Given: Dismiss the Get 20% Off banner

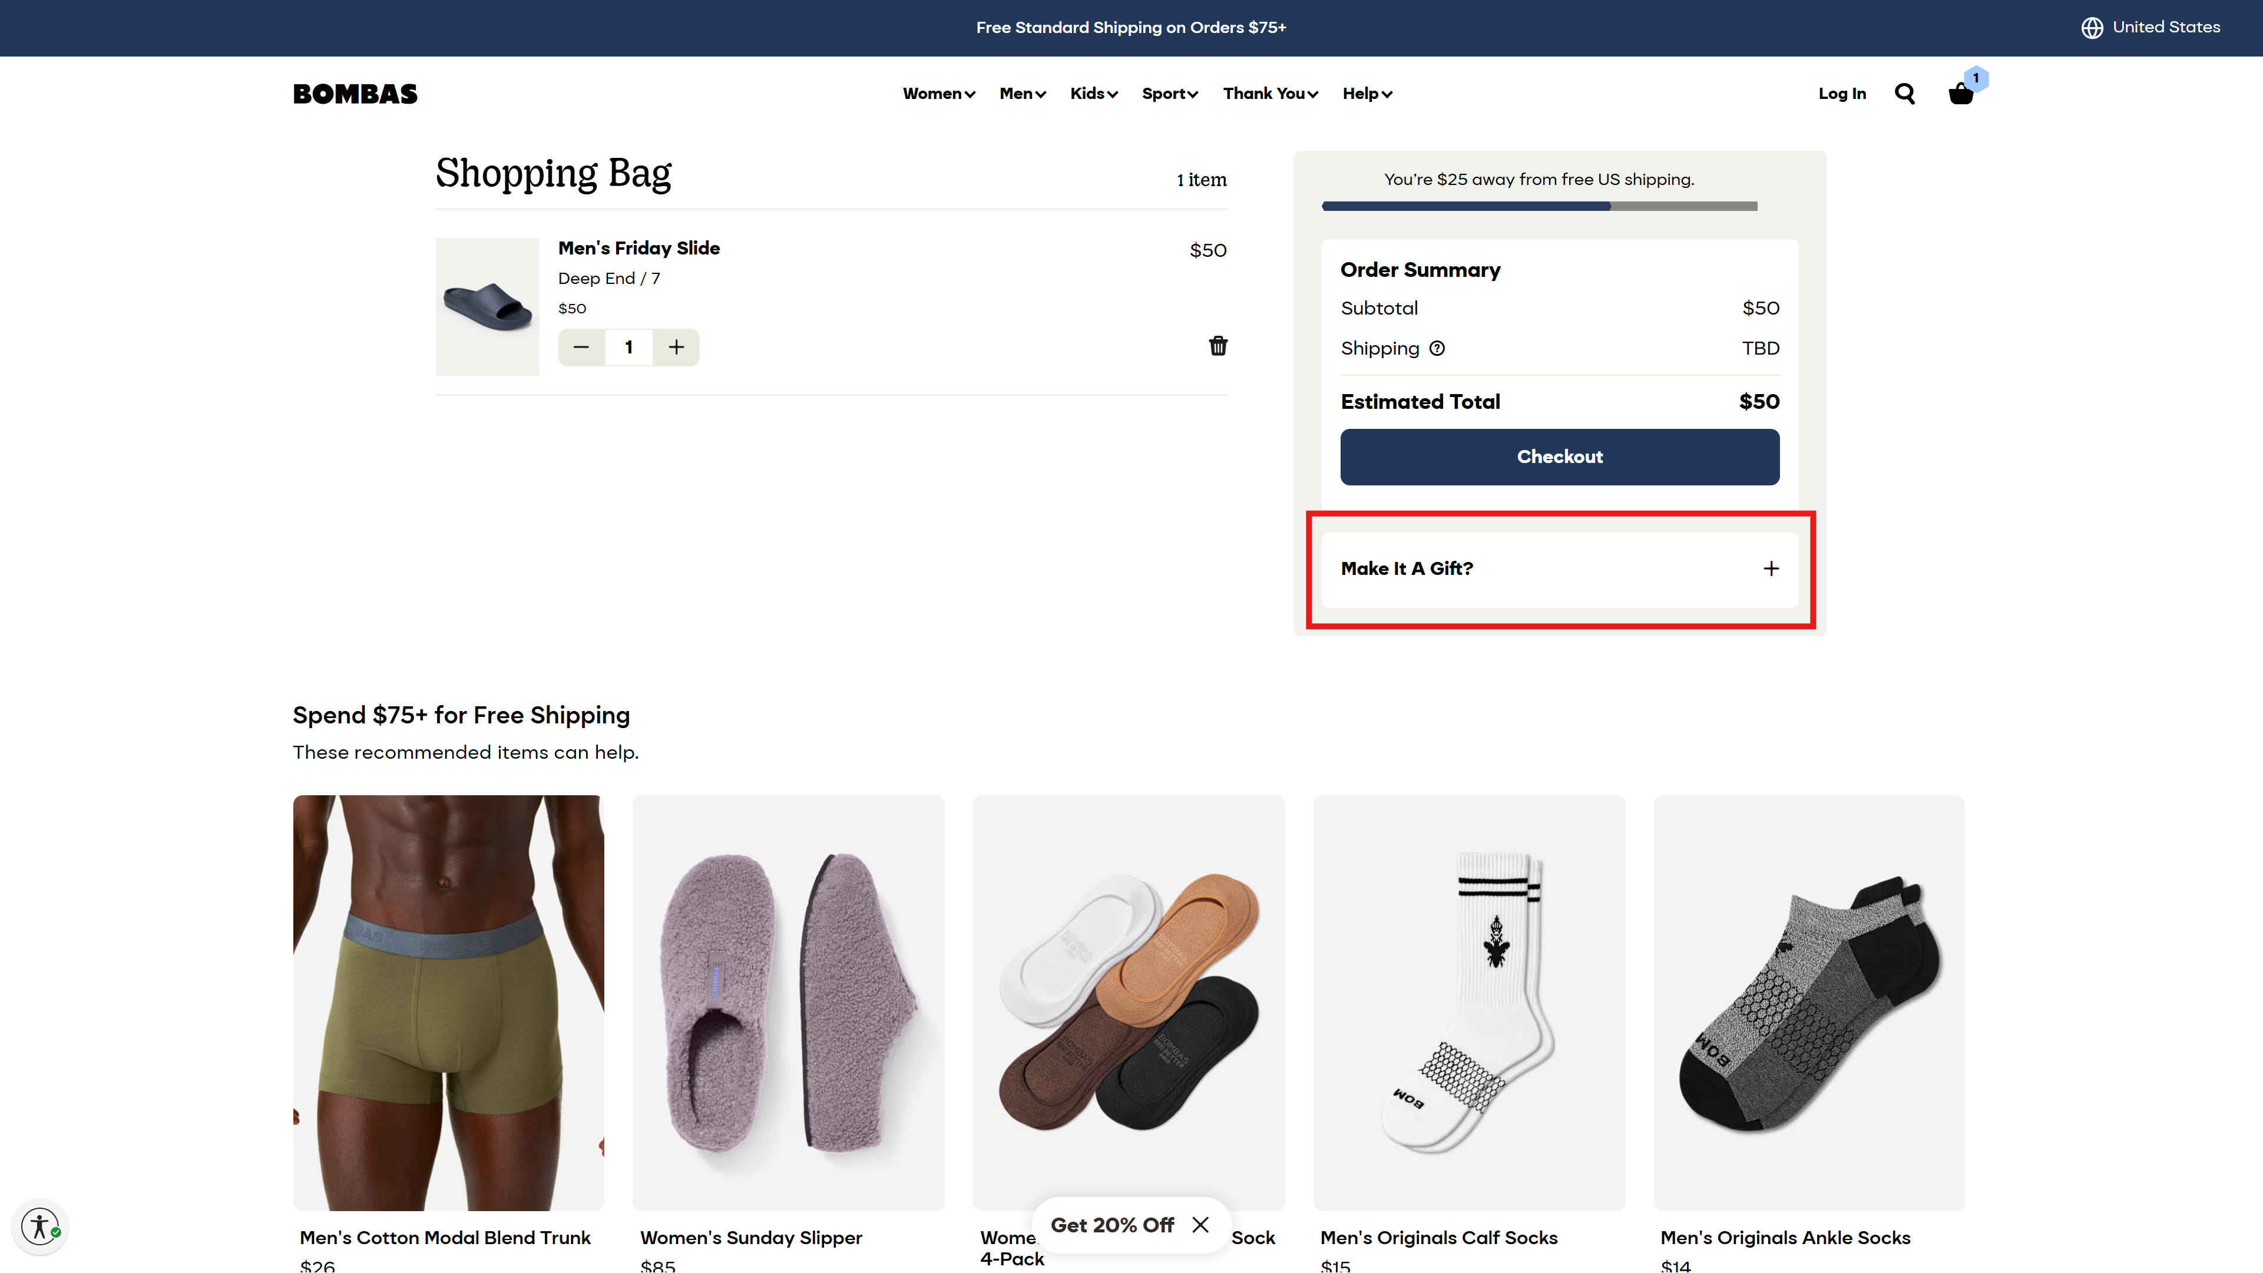Looking at the screenshot, I should point(1201,1225).
